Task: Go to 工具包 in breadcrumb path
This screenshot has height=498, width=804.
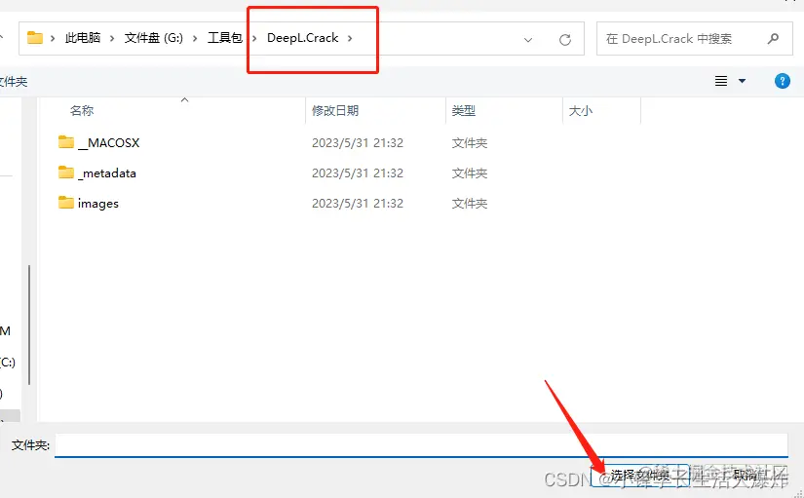Action: point(224,38)
